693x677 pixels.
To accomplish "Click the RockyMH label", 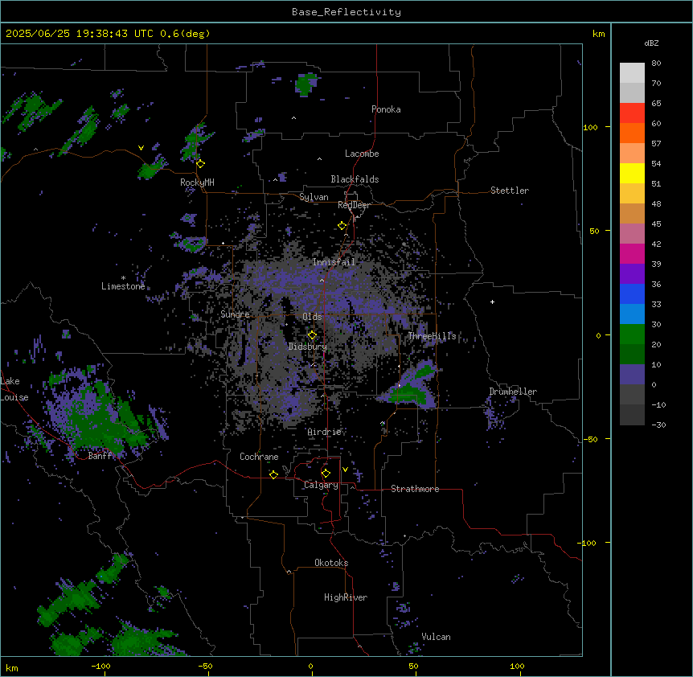I will 197,183.
